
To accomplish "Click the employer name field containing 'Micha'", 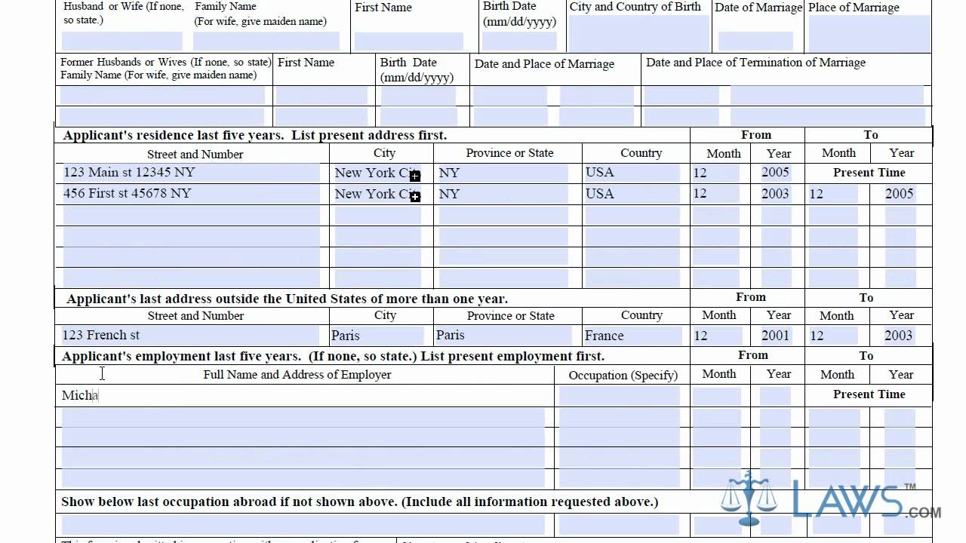I will 303,396.
